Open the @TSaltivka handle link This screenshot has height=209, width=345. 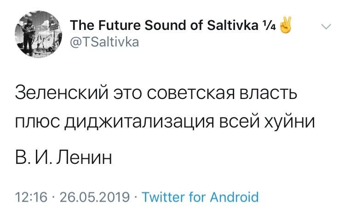(104, 42)
